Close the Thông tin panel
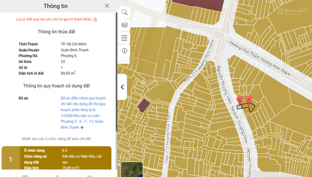Viewport: 312px width, 177px height. pos(107,6)
